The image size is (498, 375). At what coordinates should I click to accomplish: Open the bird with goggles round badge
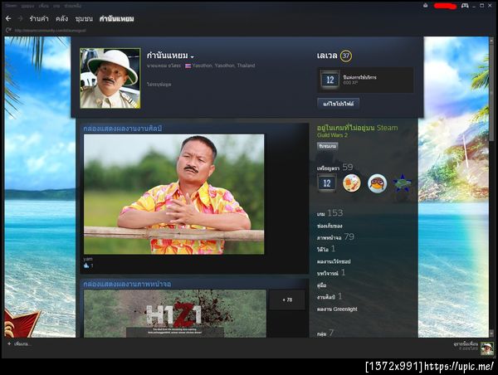[x=377, y=183]
